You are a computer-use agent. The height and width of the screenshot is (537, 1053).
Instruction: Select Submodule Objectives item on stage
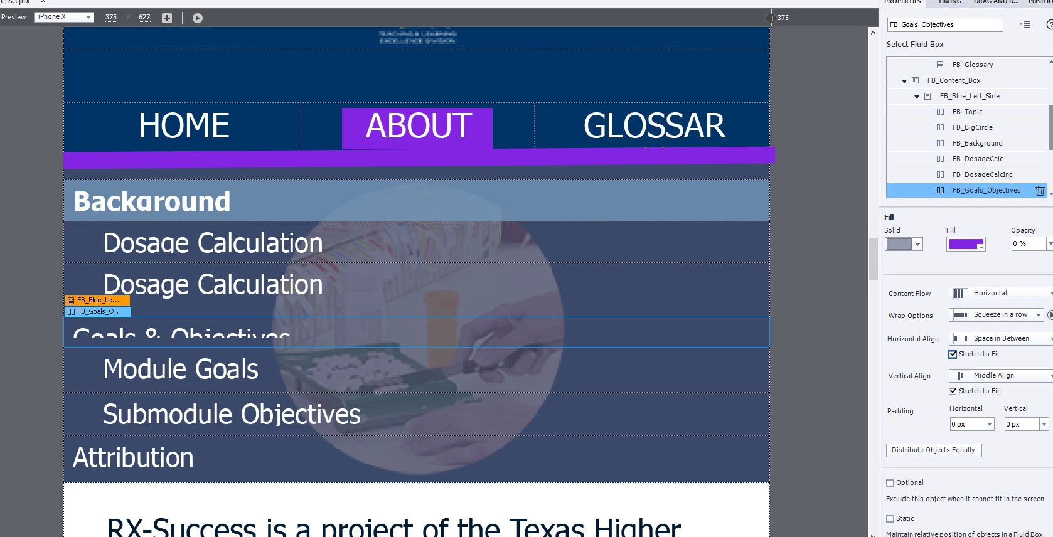232,414
